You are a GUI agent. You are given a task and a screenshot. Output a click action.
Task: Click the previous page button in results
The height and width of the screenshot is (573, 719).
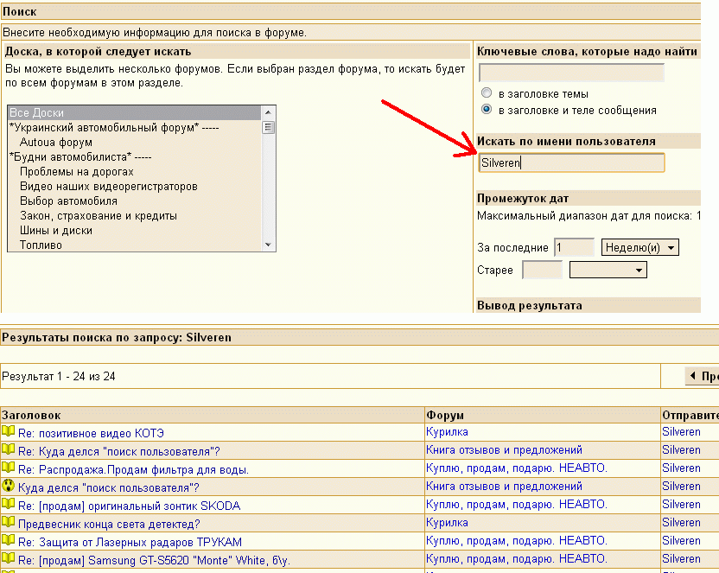701,377
